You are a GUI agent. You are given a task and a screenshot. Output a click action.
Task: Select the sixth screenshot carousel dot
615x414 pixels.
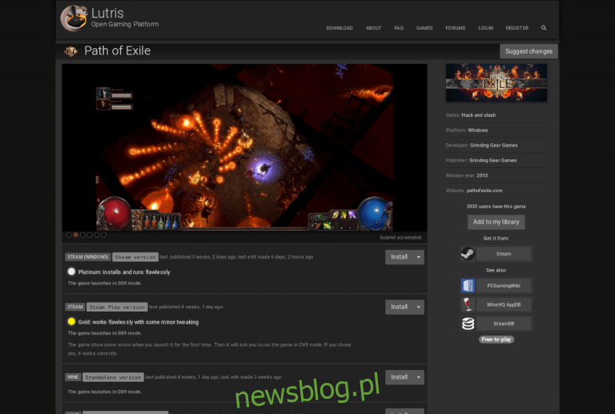104,235
